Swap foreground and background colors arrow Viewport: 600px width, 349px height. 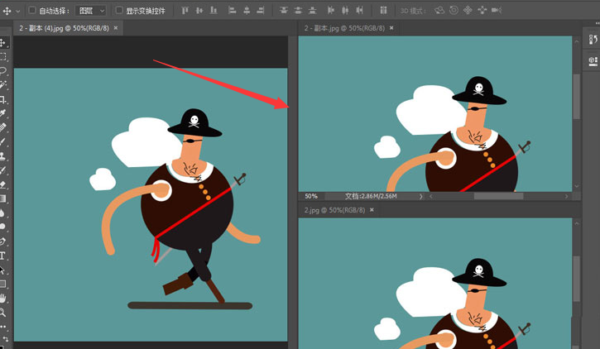tap(5, 339)
